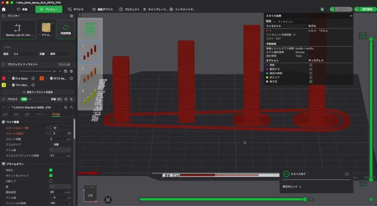Edit TPU 95A filament preset icon
The height and width of the screenshot is (206, 377).
click(33, 85)
